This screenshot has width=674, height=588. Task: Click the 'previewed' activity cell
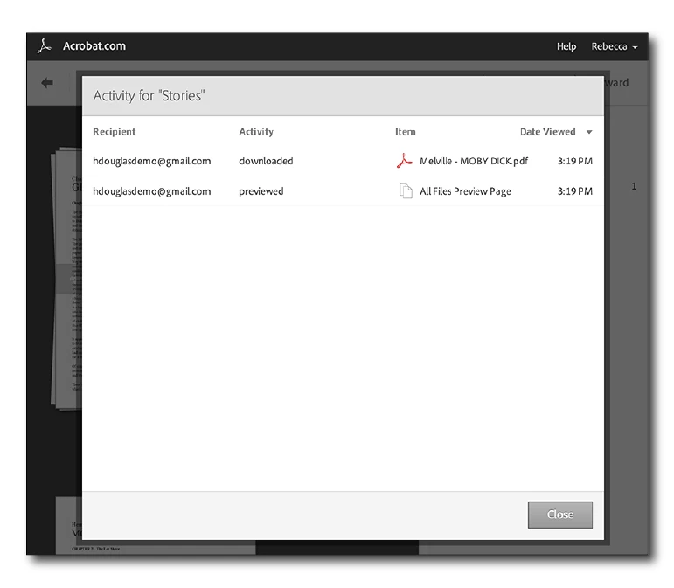pos(261,191)
